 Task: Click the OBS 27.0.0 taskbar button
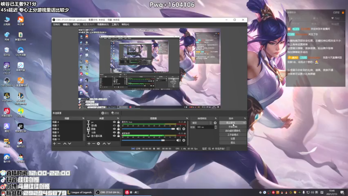[x=108, y=192]
